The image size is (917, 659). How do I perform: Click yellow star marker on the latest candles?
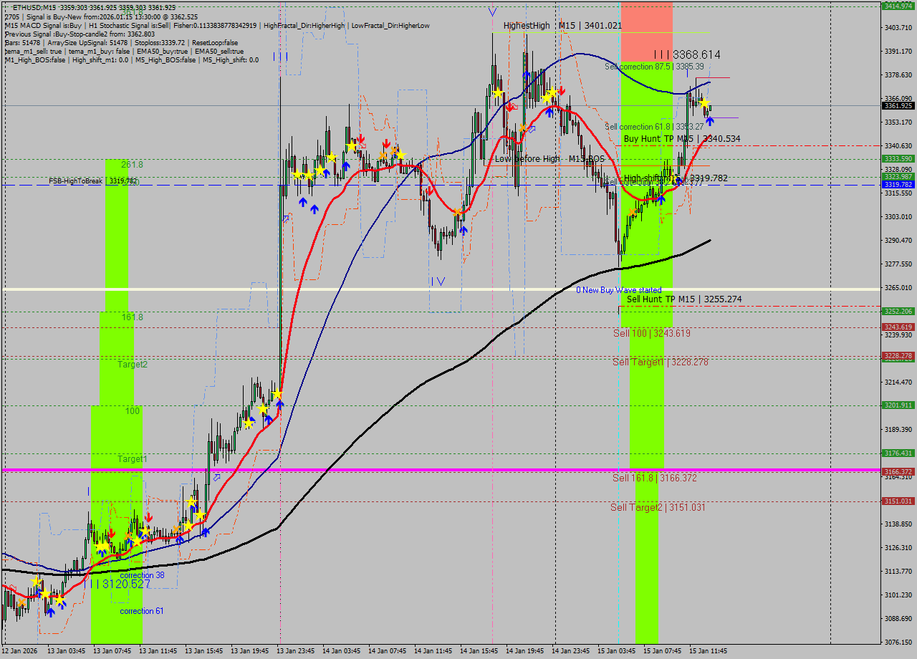click(x=705, y=105)
